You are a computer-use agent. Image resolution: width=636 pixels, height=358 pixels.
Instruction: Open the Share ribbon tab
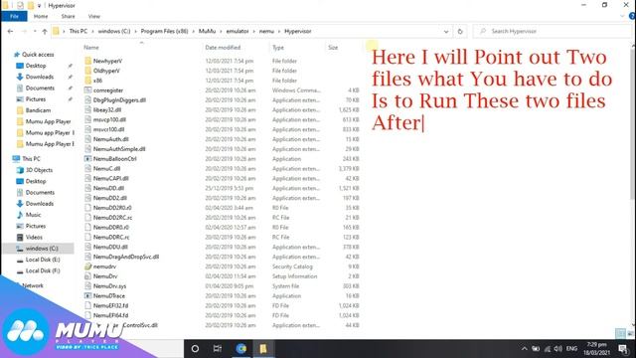click(x=68, y=16)
